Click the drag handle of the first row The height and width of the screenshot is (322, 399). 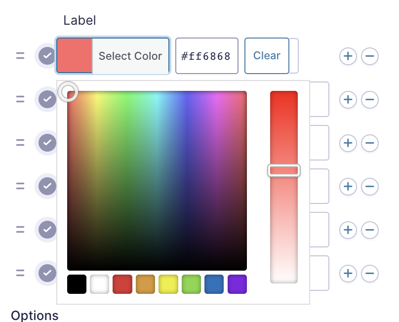click(x=20, y=56)
